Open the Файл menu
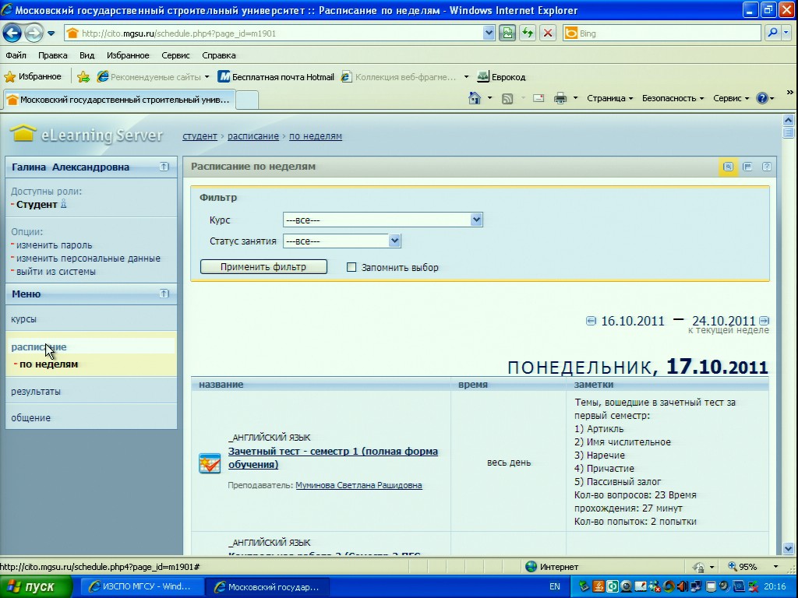 pyautogui.click(x=16, y=55)
